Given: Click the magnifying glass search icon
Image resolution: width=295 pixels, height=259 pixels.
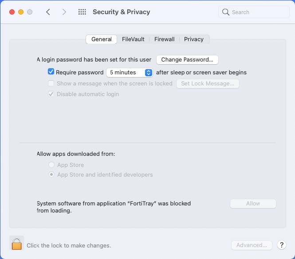Looking at the screenshot, I should (226, 12).
